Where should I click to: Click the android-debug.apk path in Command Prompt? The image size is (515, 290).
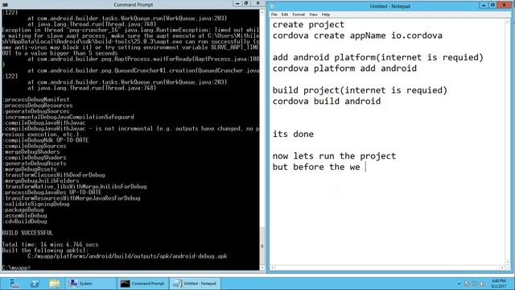(127, 256)
